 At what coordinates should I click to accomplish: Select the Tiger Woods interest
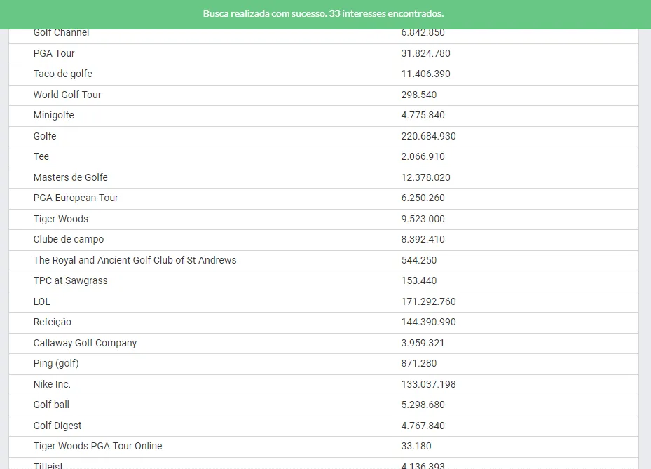[60, 219]
